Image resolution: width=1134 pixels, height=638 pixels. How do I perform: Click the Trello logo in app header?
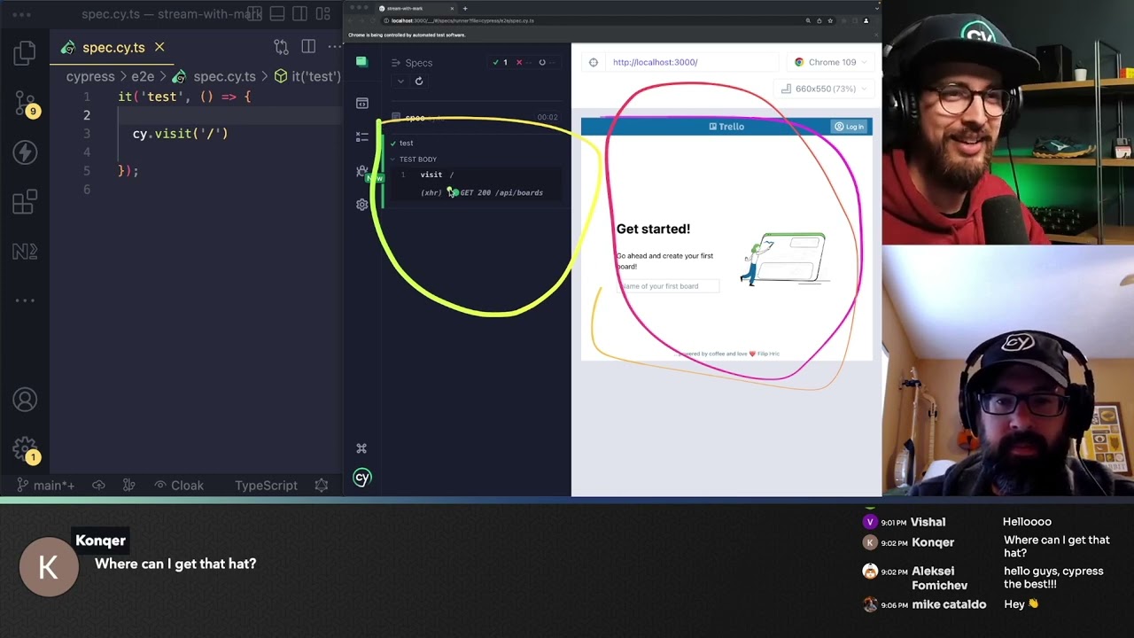(726, 127)
